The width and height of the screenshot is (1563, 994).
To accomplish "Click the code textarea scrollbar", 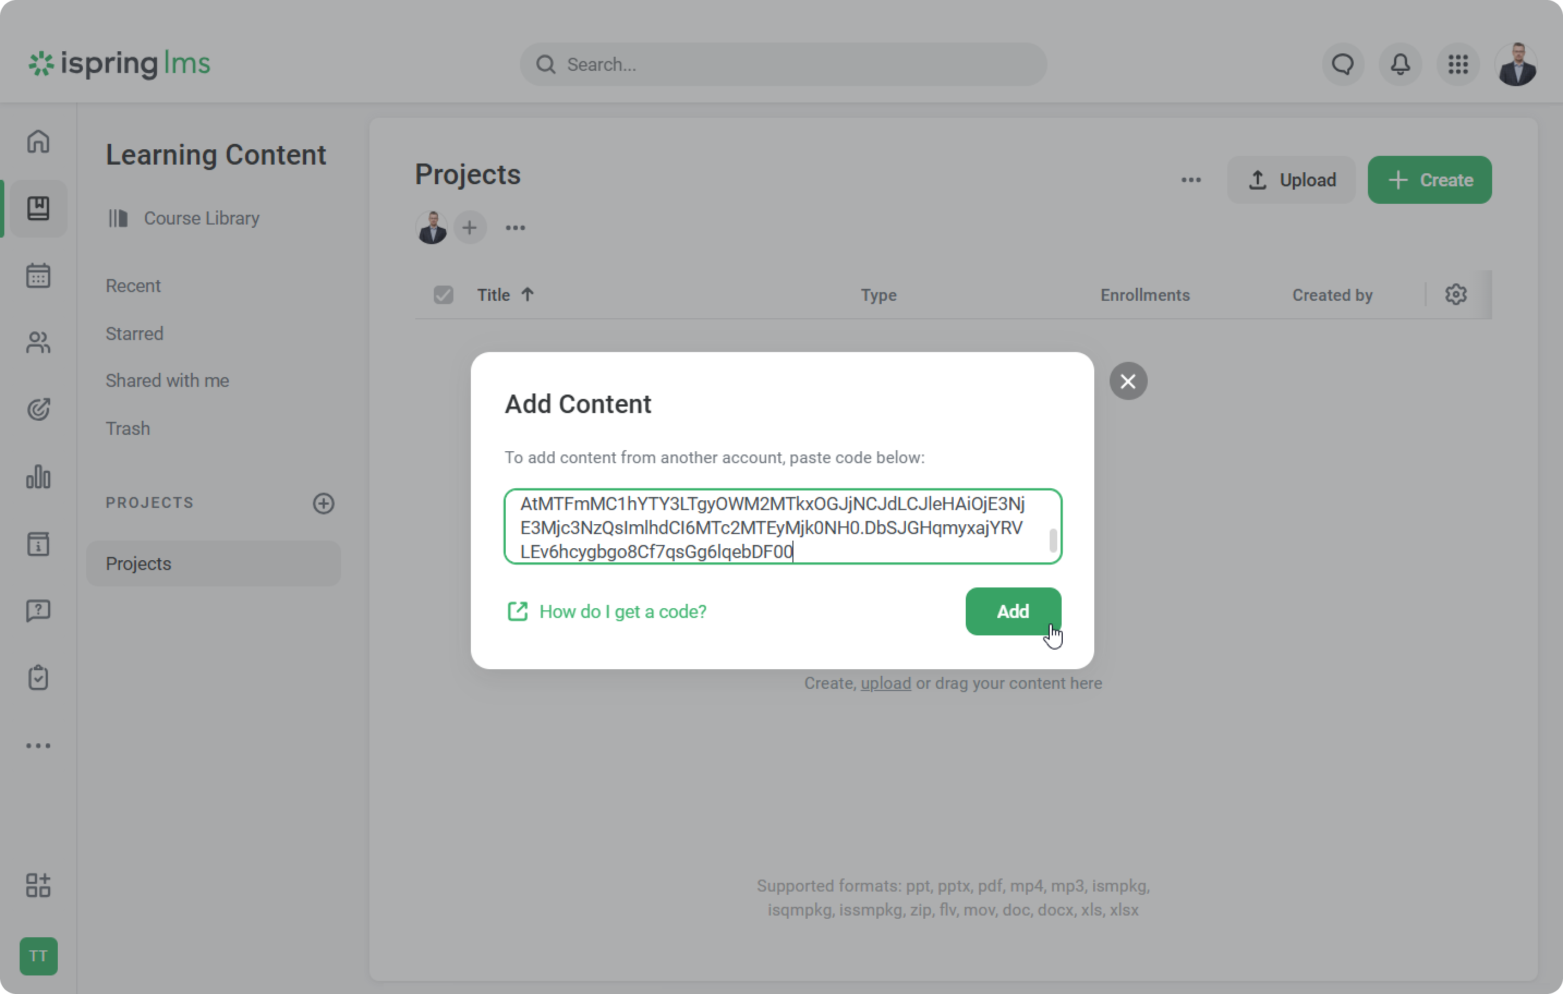I will (1053, 540).
